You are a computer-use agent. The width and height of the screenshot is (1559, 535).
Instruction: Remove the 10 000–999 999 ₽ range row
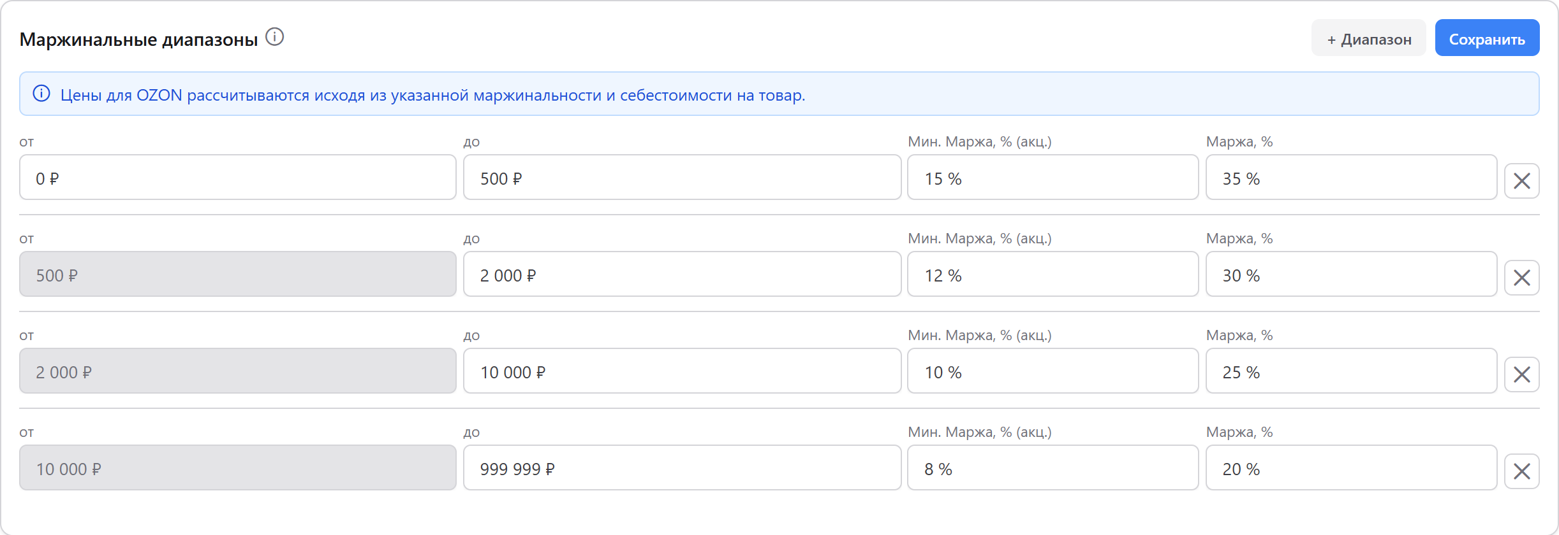pyautogui.click(x=1521, y=471)
